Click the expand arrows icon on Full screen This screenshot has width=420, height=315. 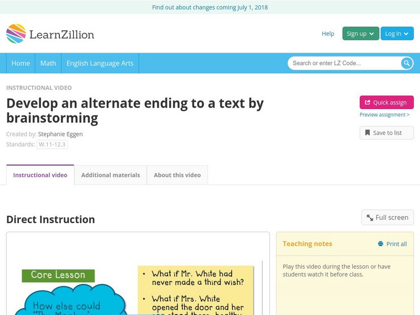pos(370,217)
